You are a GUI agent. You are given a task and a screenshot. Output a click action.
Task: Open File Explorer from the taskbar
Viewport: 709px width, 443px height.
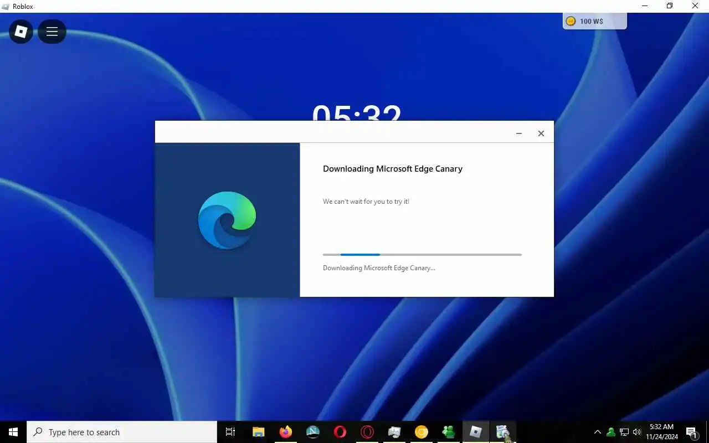[x=258, y=432]
